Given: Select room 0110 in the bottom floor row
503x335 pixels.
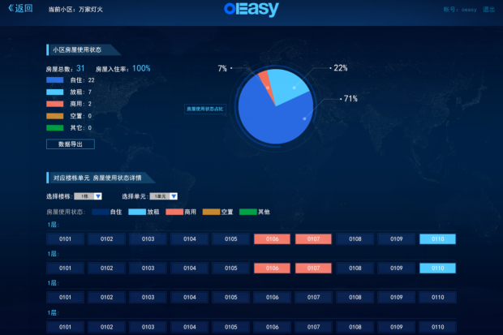Looking at the screenshot, I should [437, 328].
